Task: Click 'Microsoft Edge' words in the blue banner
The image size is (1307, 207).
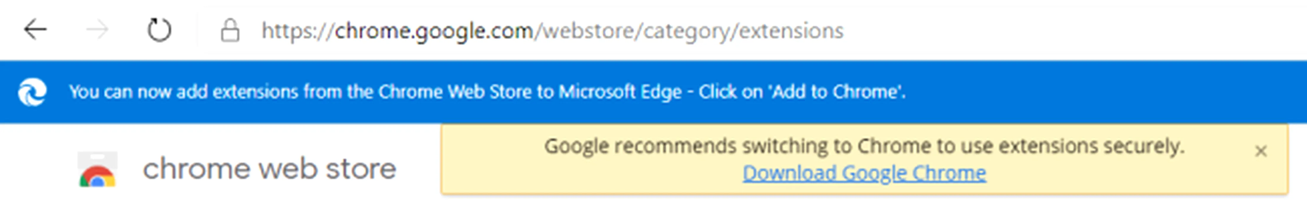Action: [620, 92]
